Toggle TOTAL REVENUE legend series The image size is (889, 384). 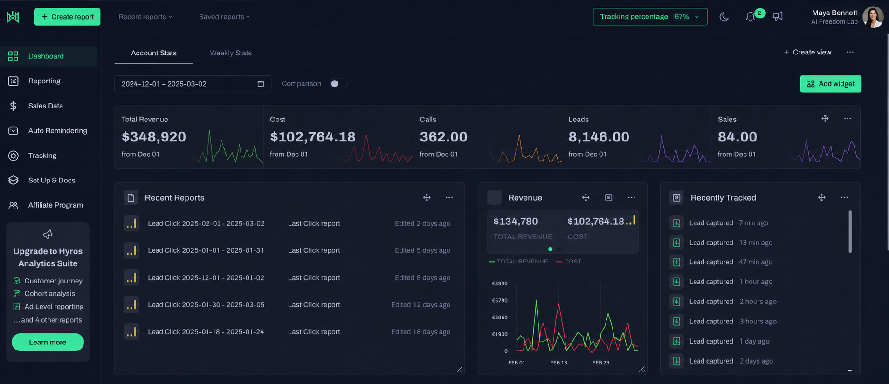click(x=518, y=262)
